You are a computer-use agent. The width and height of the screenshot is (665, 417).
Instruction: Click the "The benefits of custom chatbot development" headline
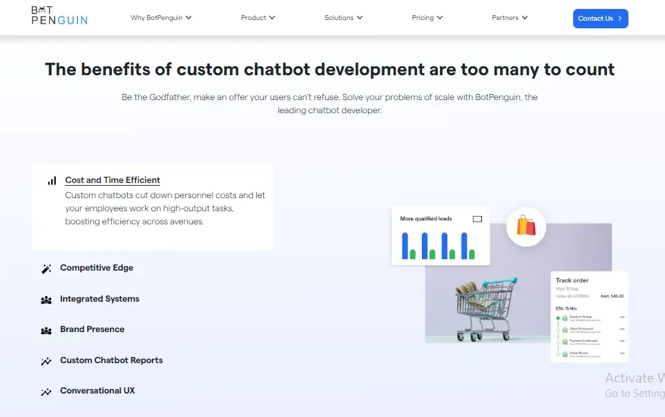pyautogui.click(x=329, y=69)
